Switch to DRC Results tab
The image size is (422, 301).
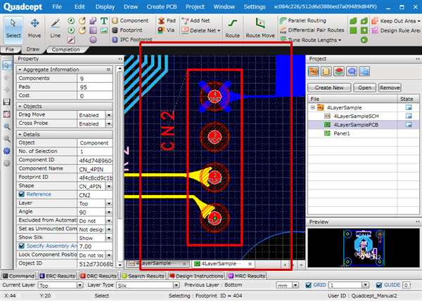click(98, 276)
